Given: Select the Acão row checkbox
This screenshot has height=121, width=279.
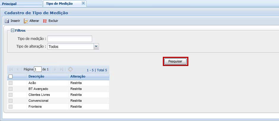Looking at the screenshot, I should (11, 83).
